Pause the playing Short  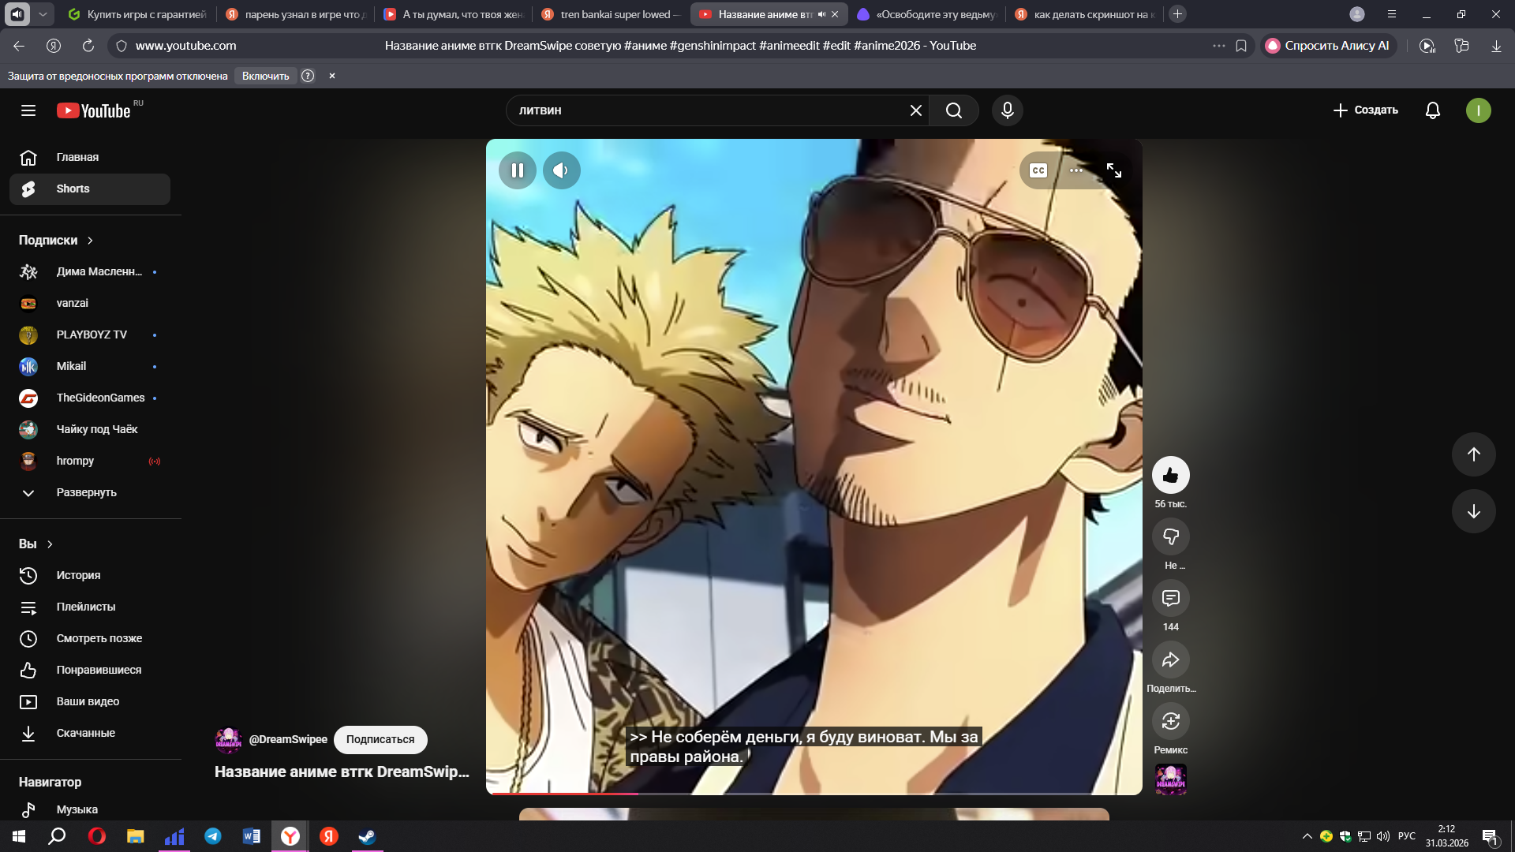tap(518, 170)
